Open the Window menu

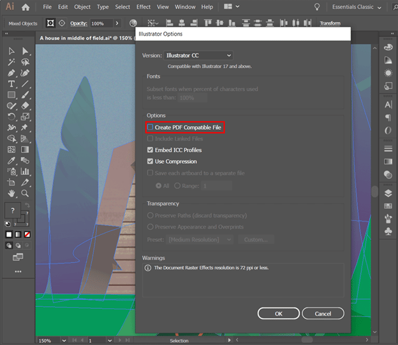pyautogui.click(x=185, y=7)
